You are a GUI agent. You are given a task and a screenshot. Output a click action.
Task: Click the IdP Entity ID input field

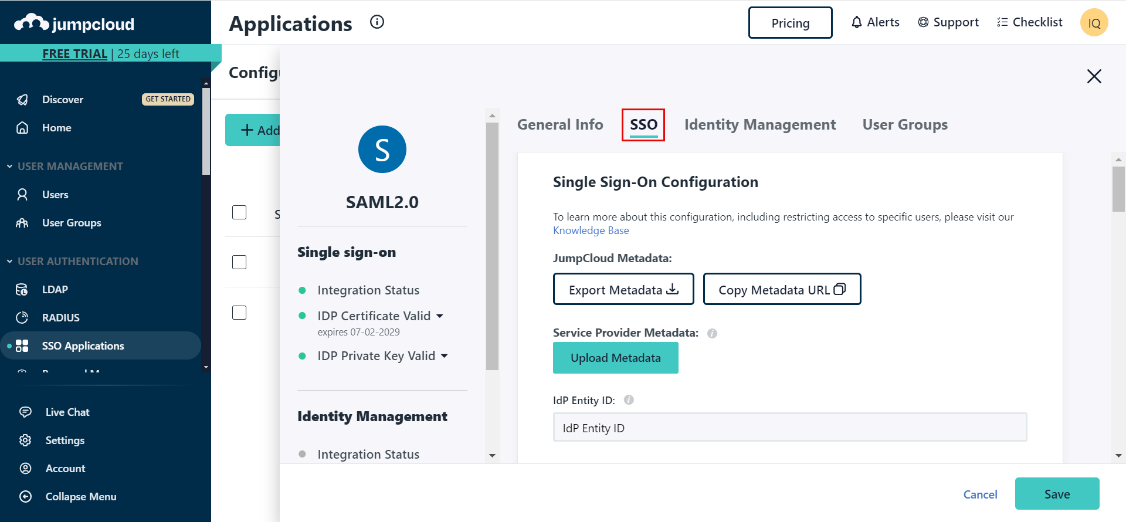tap(789, 428)
